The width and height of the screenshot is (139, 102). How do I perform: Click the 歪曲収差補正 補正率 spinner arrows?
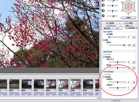(x=134, y=68)
